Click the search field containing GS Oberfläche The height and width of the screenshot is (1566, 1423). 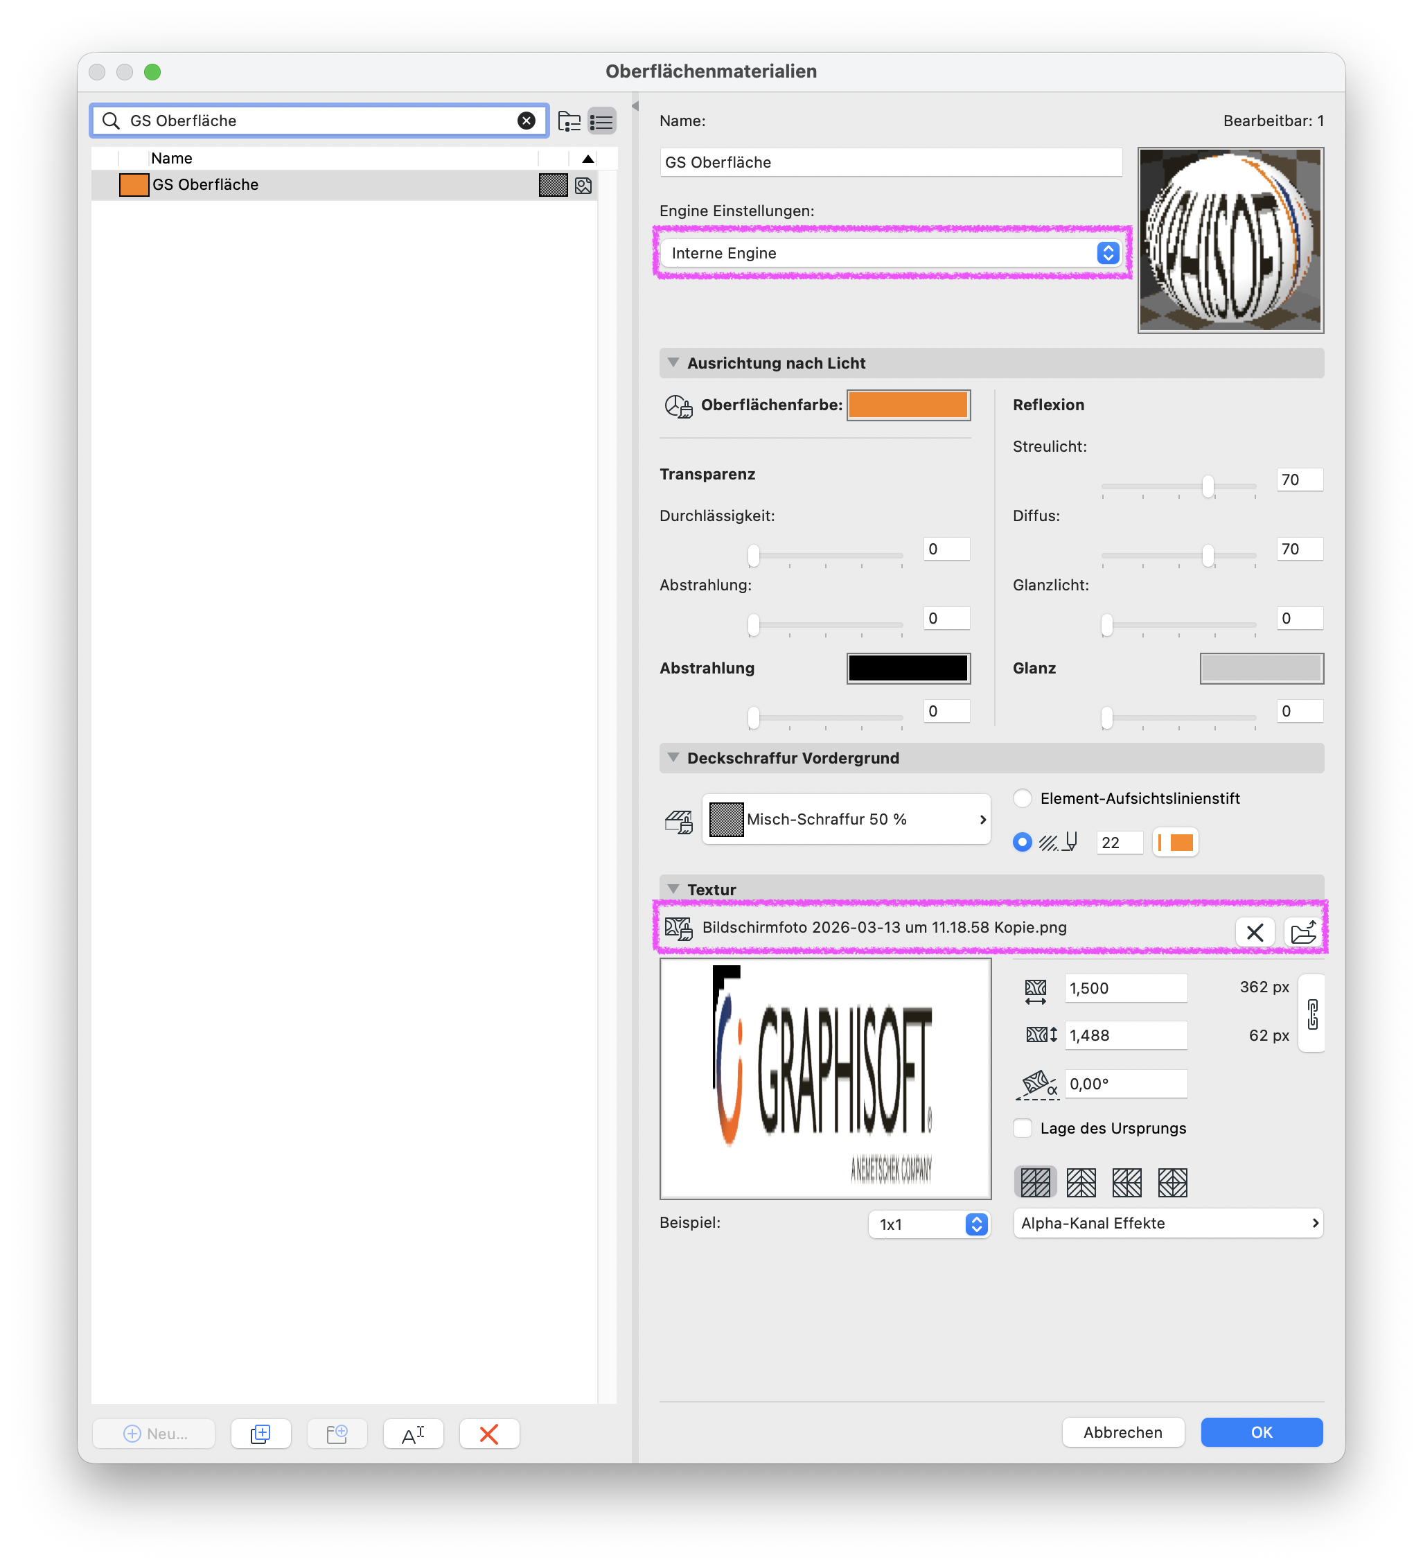coord(319,121)
